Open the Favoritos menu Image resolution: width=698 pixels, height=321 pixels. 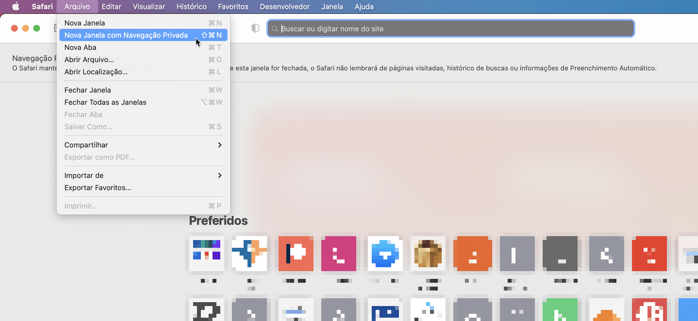click(x=233, y=6)
